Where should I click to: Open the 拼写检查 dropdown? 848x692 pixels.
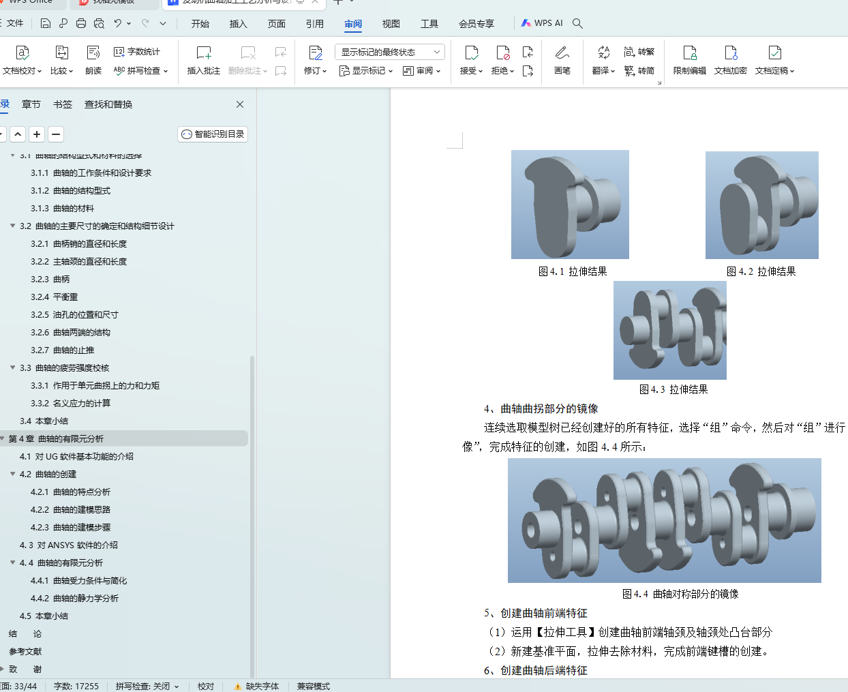tap(141, 71)
